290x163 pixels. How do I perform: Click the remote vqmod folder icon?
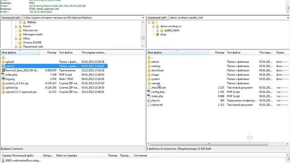click(149, 83)
